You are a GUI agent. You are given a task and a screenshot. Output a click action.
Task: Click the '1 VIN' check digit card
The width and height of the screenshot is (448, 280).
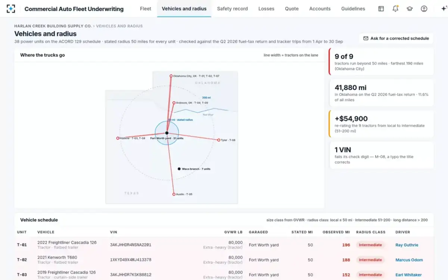(381, 155)
